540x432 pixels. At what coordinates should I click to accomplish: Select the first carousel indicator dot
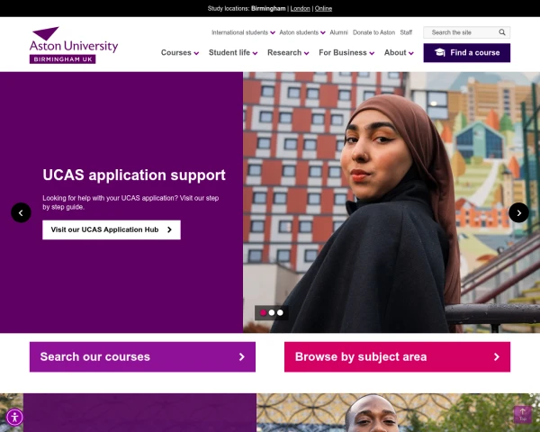tap(263, 312)
